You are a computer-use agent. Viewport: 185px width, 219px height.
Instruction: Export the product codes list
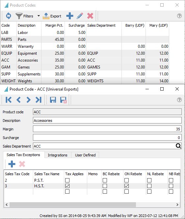tap(52, 16)
